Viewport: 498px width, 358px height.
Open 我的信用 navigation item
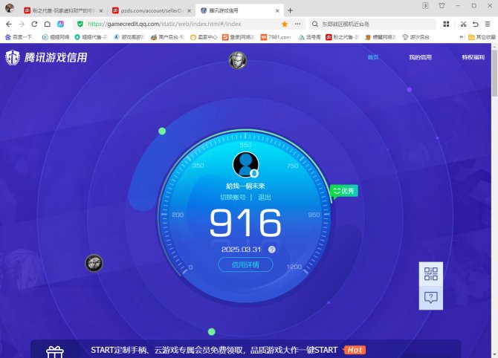pos(420,57)
